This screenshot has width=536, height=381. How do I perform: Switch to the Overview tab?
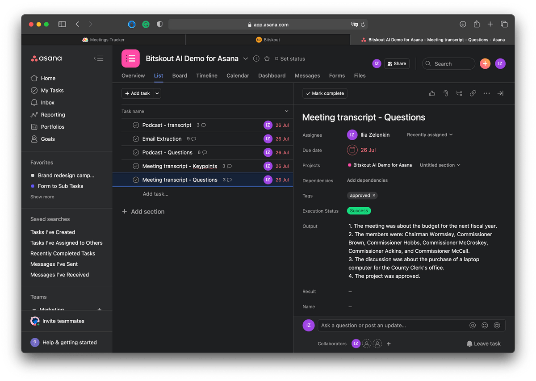click(133, 76)
